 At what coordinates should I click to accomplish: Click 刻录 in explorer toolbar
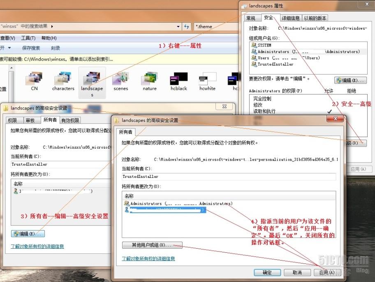click(x=55, y=48)
